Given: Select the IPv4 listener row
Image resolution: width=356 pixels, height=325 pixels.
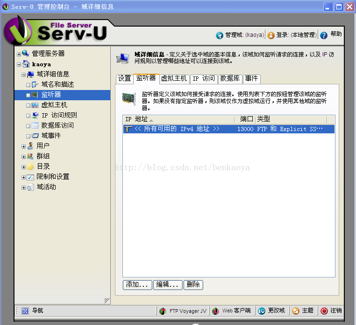Looking at the screenshot, I should (228, 129).
